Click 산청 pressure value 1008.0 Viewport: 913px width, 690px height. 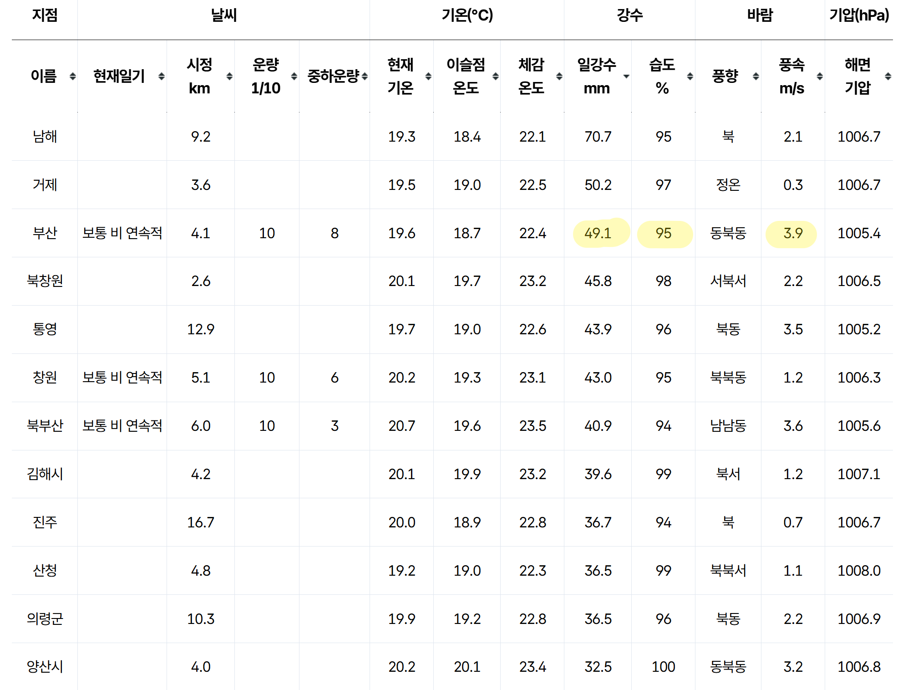click(859, 571)
